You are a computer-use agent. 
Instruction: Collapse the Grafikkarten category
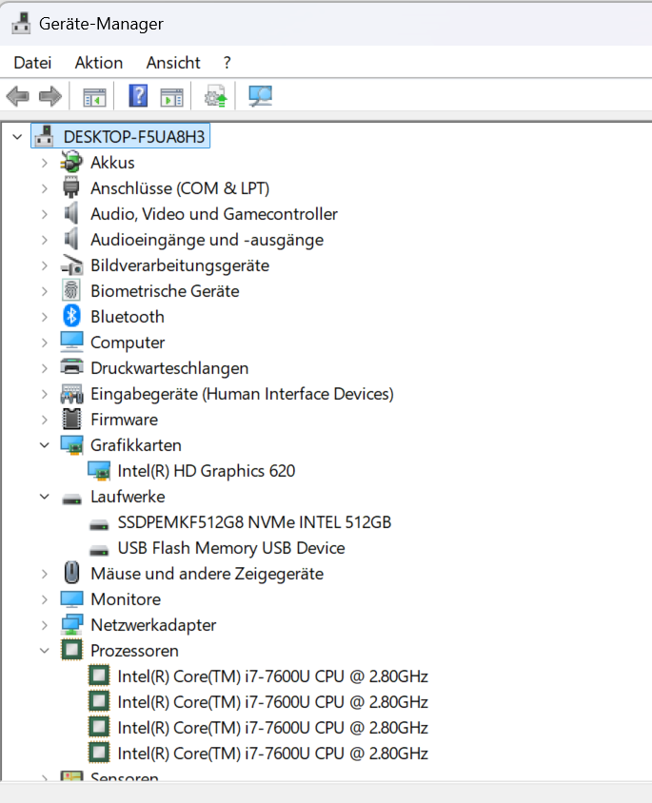[45, 445]
